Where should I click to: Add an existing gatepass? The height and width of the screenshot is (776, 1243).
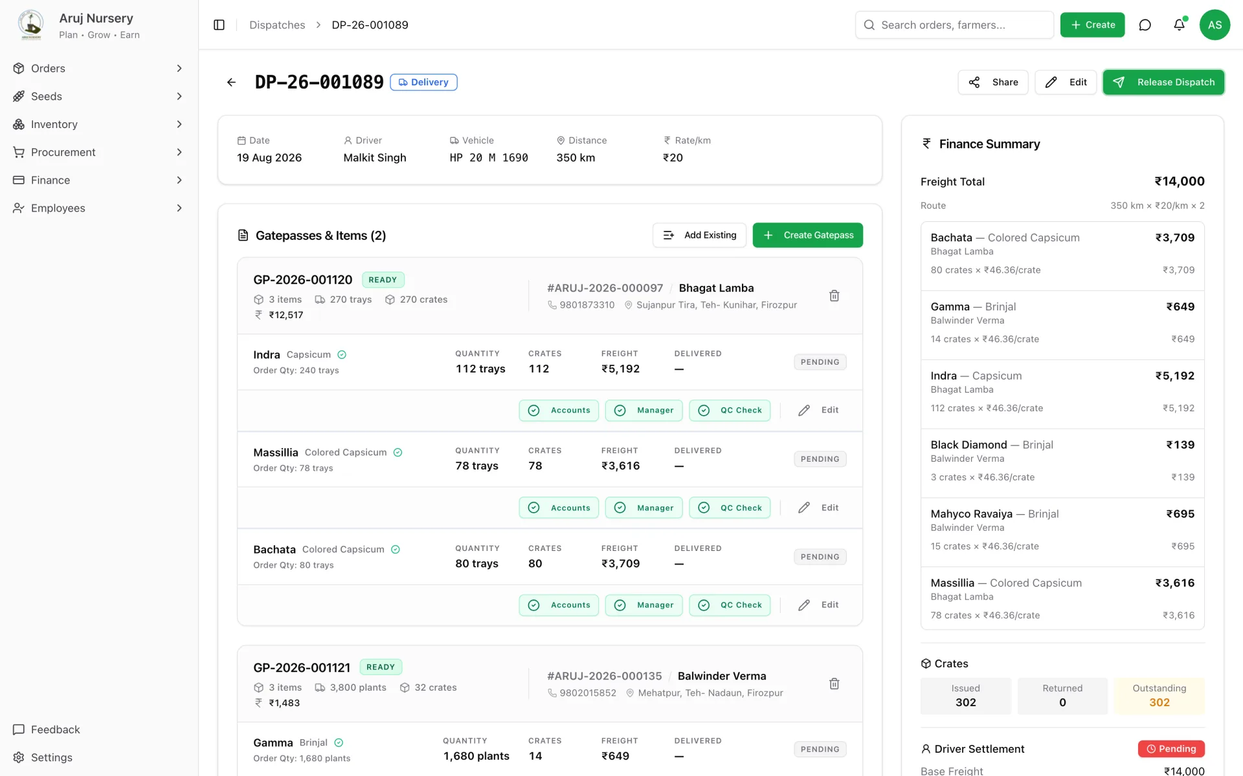pyautogui.click(x=699, y=235)
